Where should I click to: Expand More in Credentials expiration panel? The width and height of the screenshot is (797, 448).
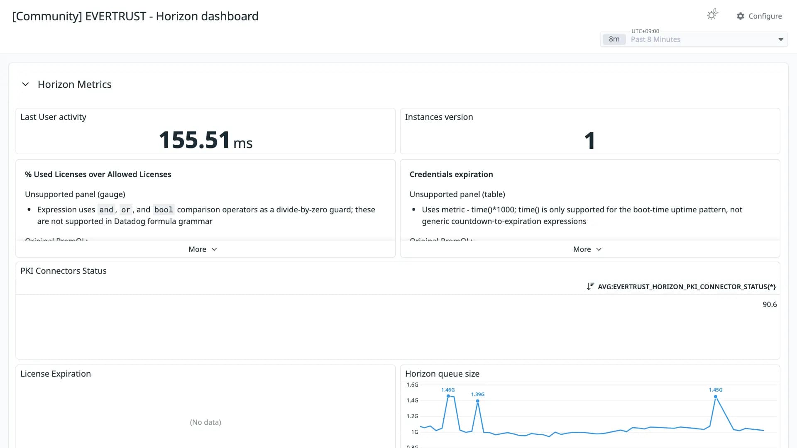587,249
